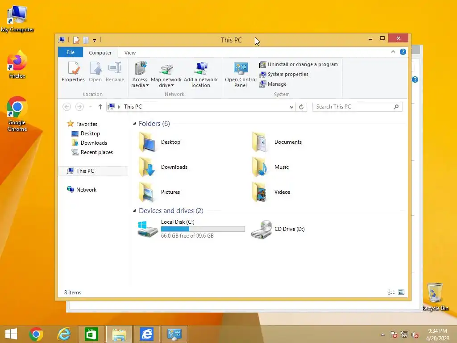Click the Recycle Bin desktop icon
Viewport: 457px width, 343px height.
[435, 297]
